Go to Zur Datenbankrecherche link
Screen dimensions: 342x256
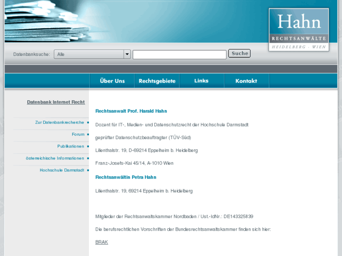(x=60, y=123)
